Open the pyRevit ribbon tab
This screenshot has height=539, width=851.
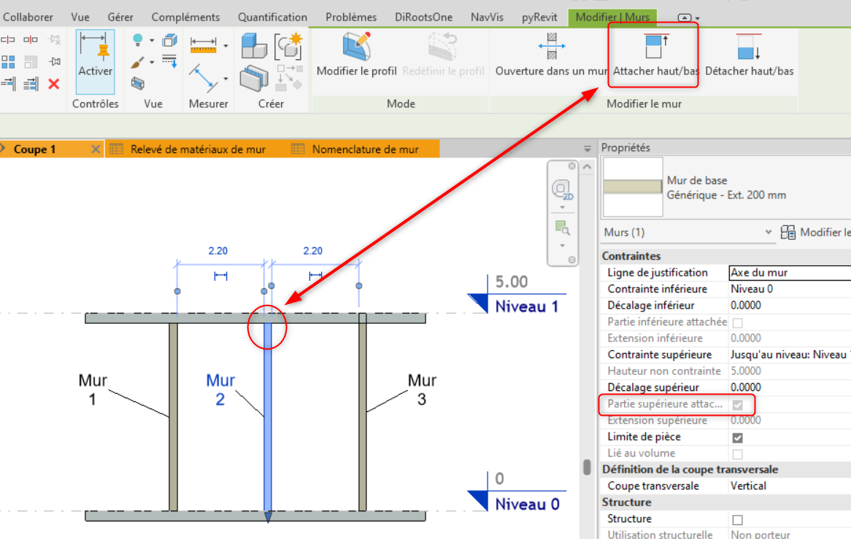[x=539, y=18]
